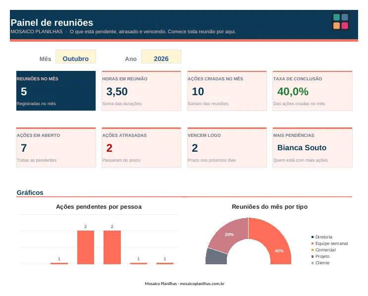Click the Quem está com mais ações caption
Image resolution: width=368 pixels, height=296 pixels.
click(x=300, y=160)
